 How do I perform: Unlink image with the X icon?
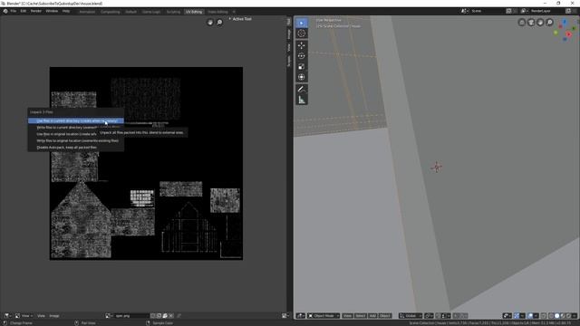click(x=171, y=316)
